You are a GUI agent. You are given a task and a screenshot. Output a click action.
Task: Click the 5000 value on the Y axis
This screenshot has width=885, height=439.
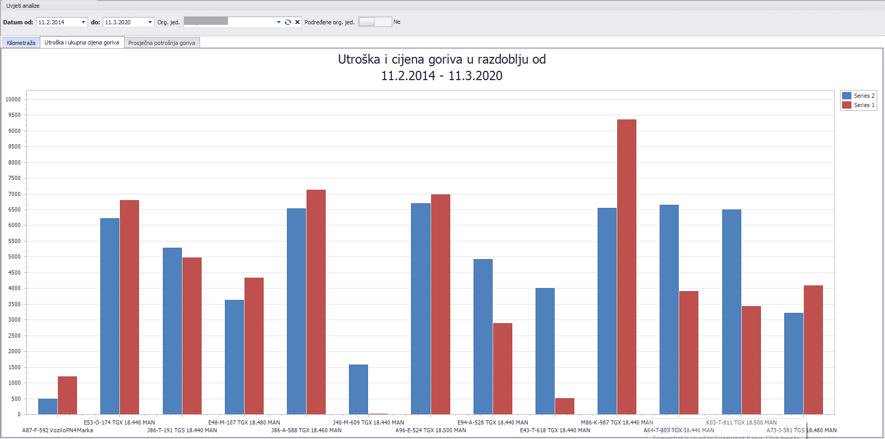[x=14, y=256]
